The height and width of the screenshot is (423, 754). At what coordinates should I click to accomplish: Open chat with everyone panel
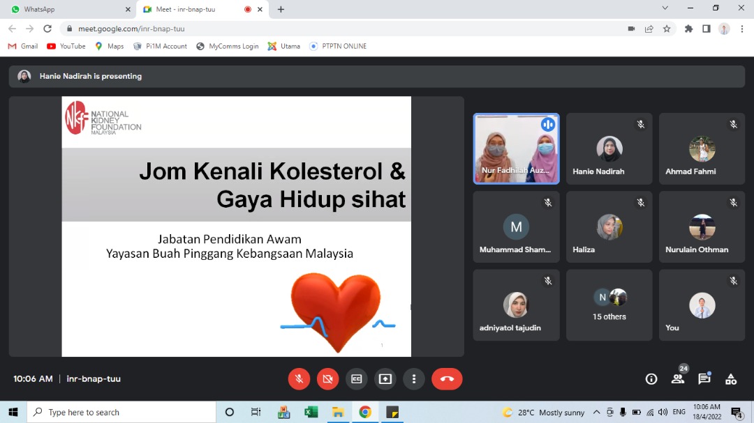pyautogui.click(x=704, y=379)
